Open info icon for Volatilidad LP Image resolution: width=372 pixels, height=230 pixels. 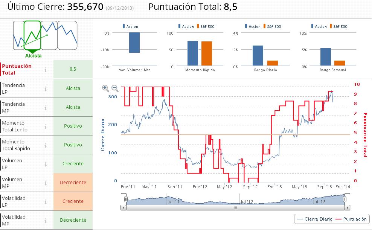pos(46,202)
